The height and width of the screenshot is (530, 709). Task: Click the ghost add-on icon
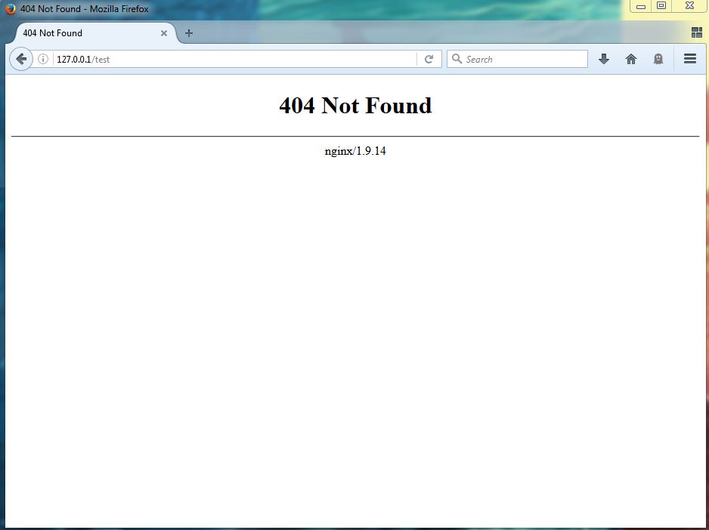click(x=658, y=58)
